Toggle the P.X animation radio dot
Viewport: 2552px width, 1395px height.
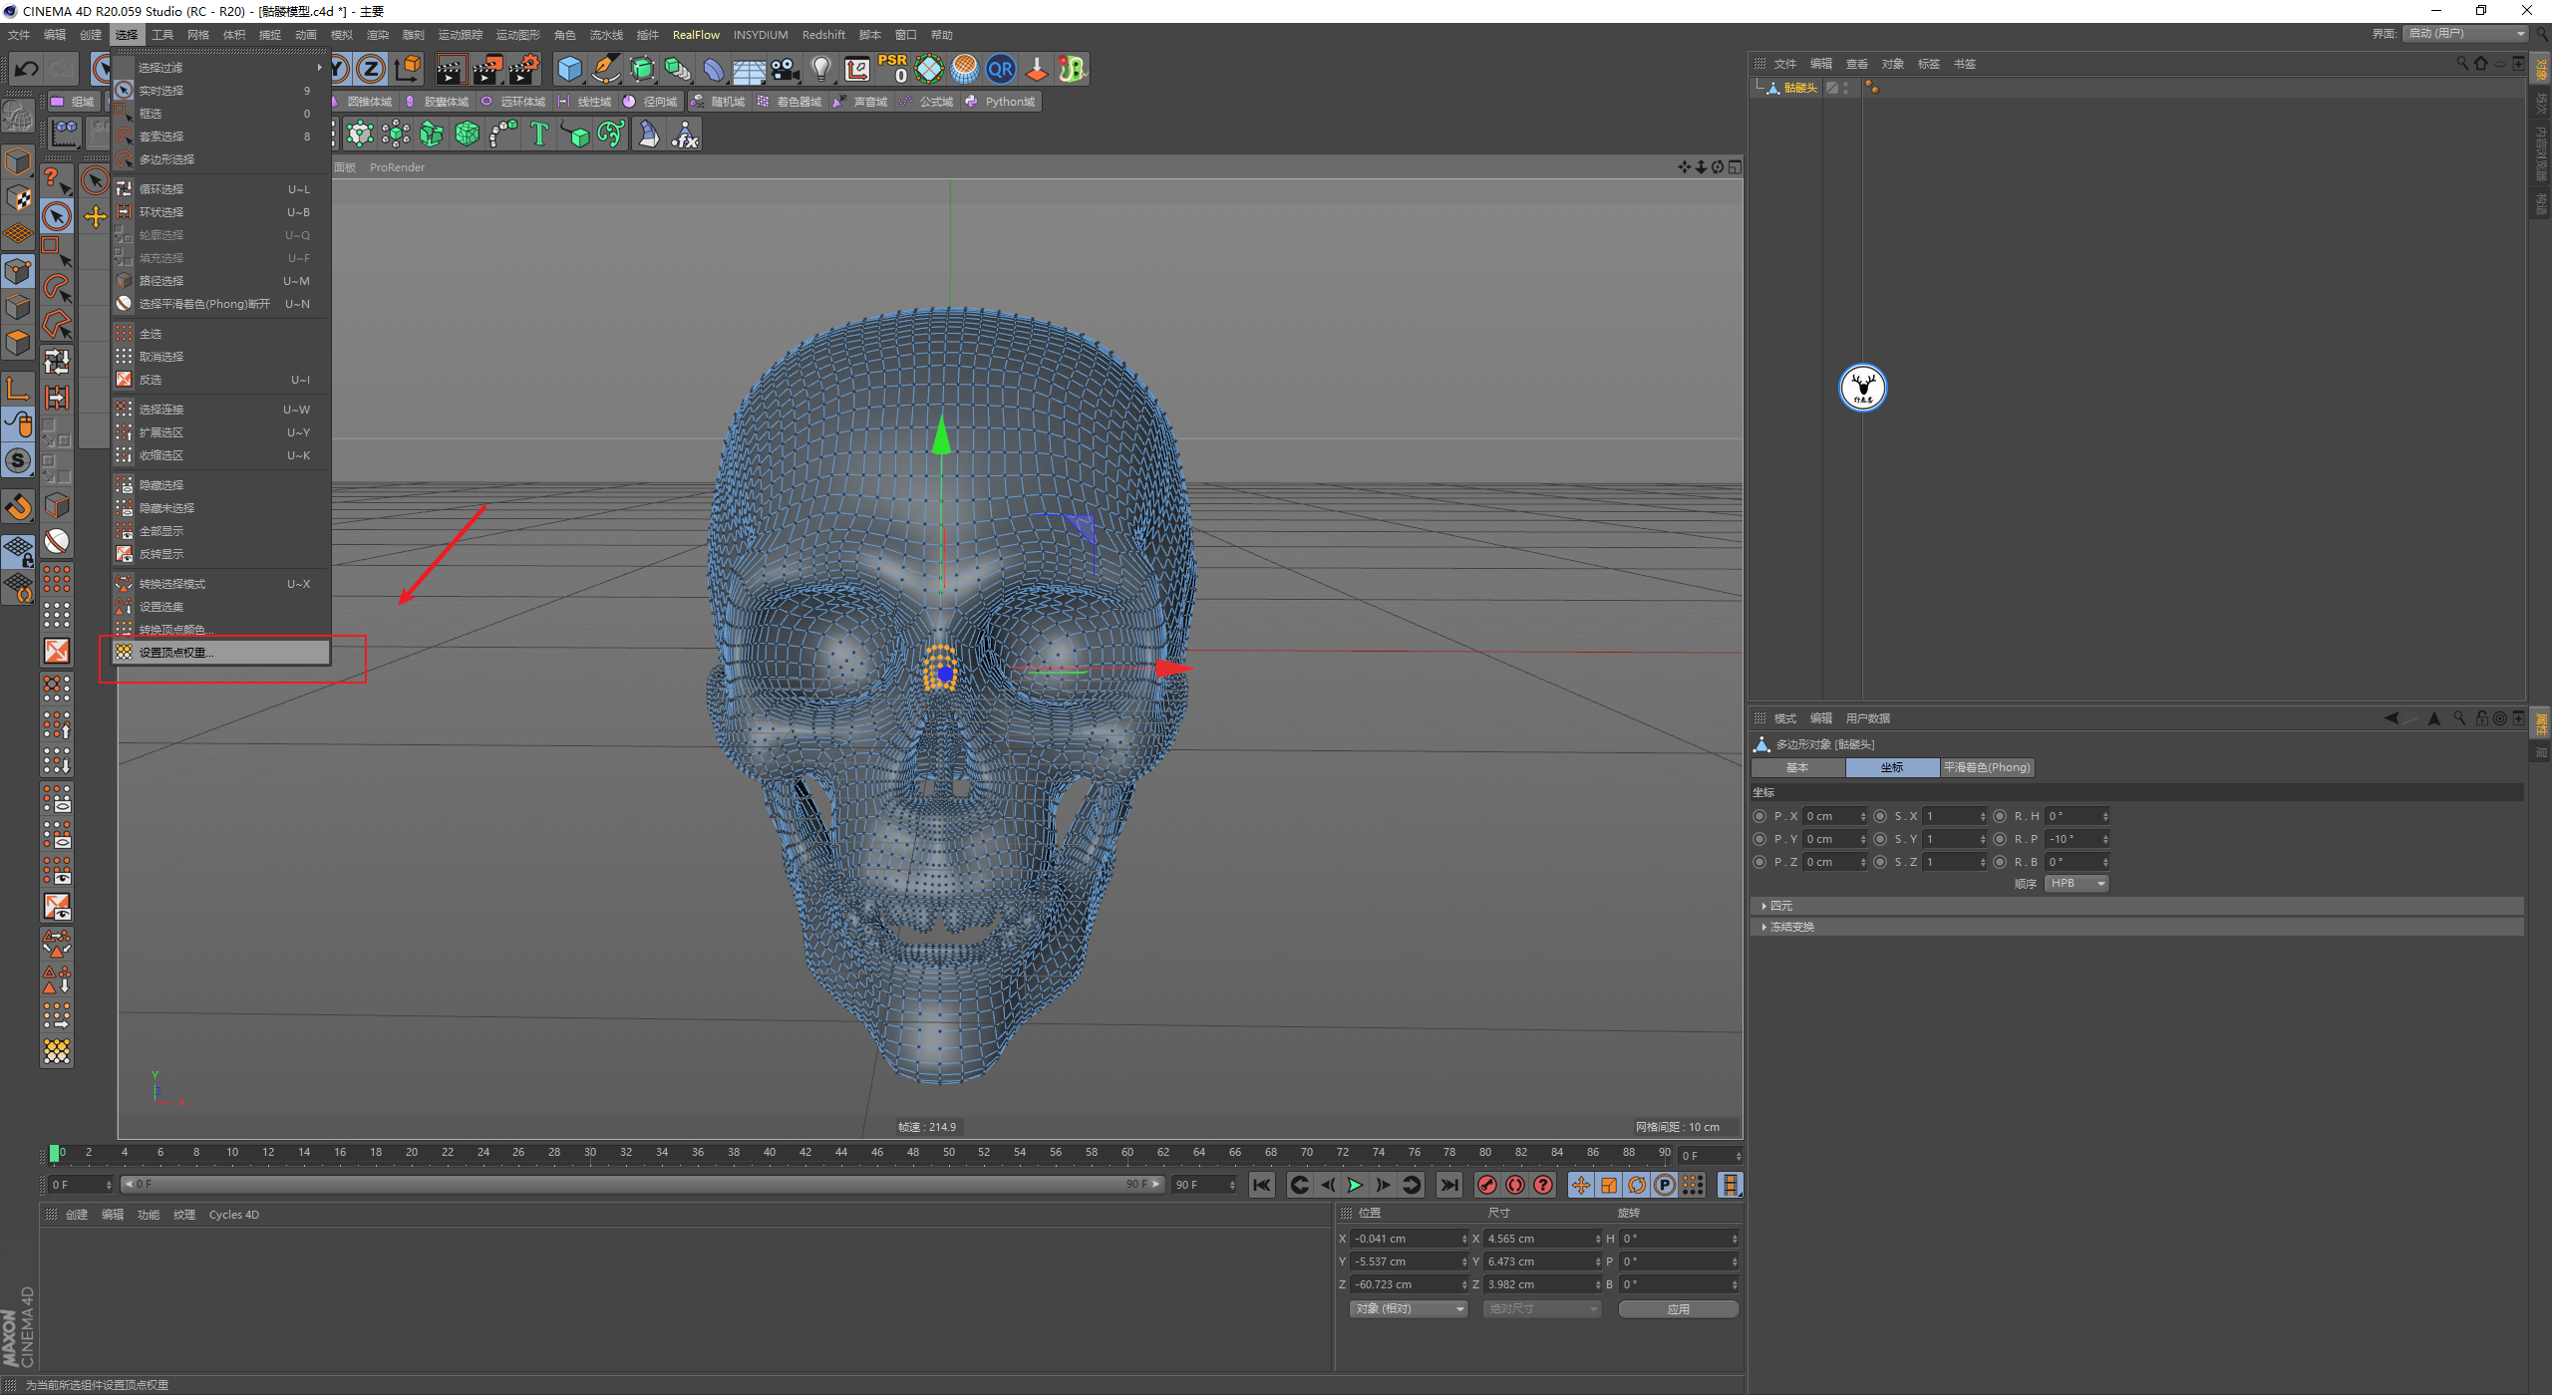coord(1759,816)
